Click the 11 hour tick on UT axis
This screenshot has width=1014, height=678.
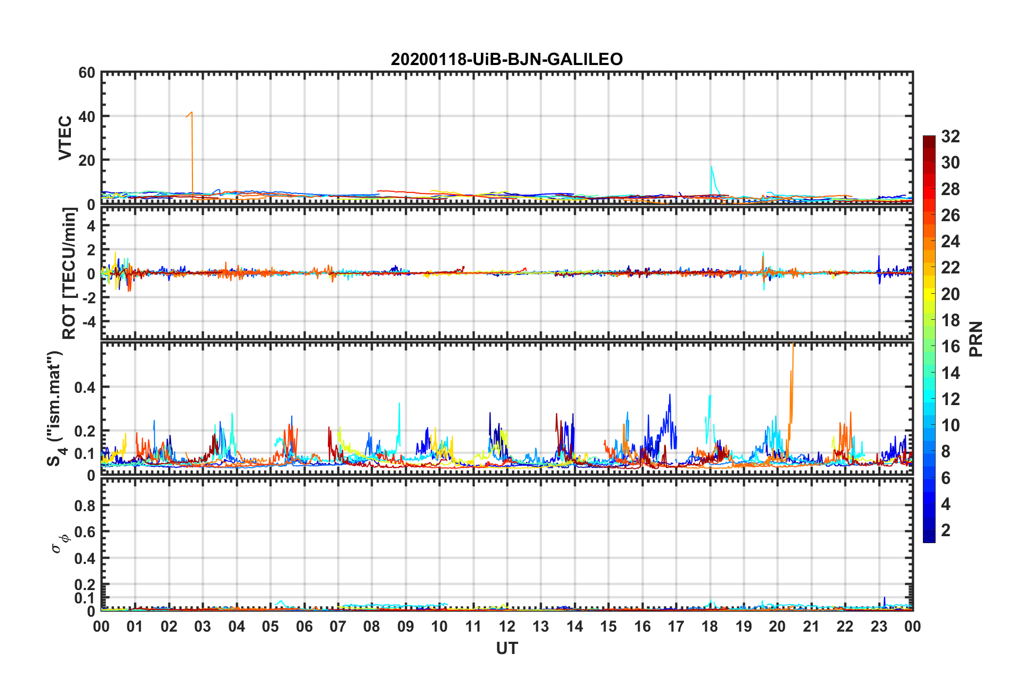coord(473,626)
